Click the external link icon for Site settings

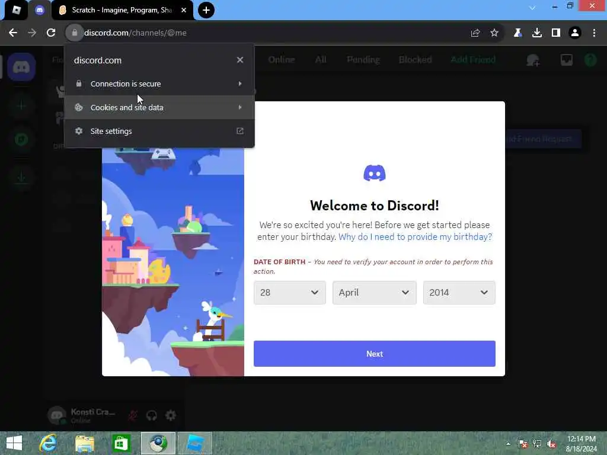click(x=240, y=131)
